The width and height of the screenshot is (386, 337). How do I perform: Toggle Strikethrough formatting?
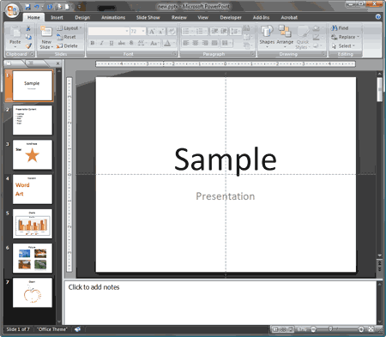[122, 43]
